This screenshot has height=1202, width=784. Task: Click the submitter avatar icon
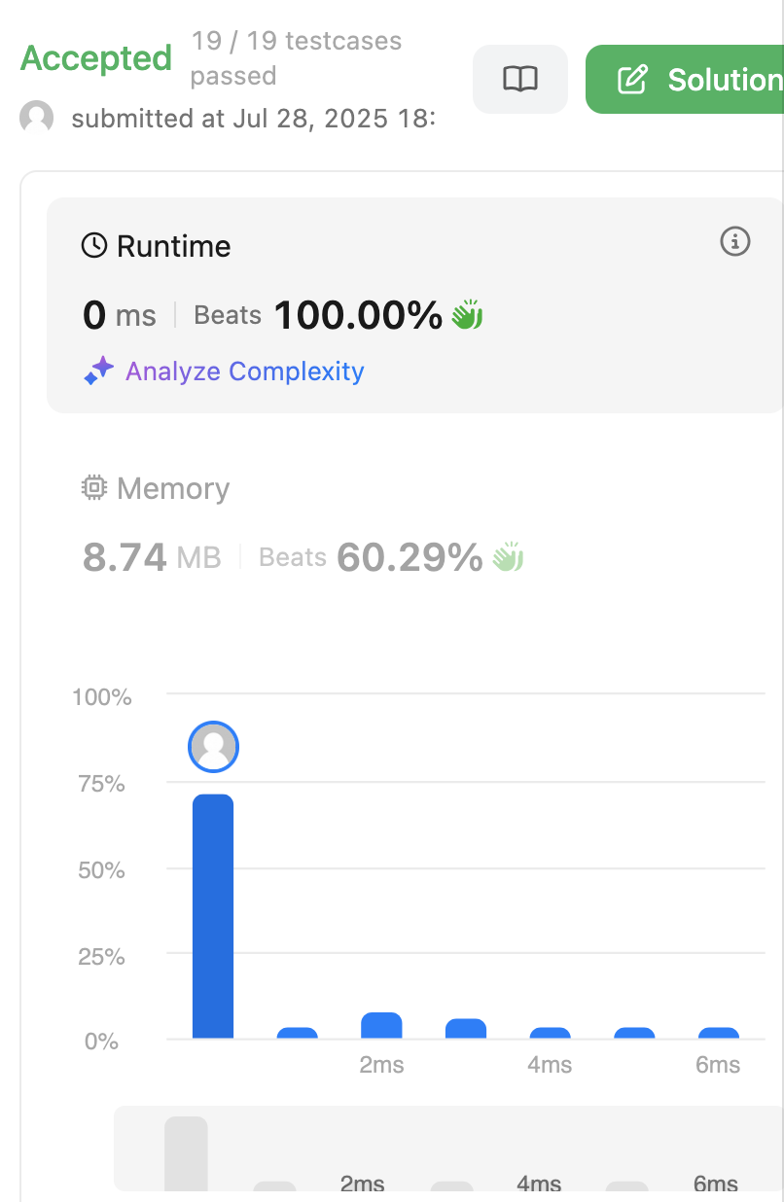coord(35,118)
